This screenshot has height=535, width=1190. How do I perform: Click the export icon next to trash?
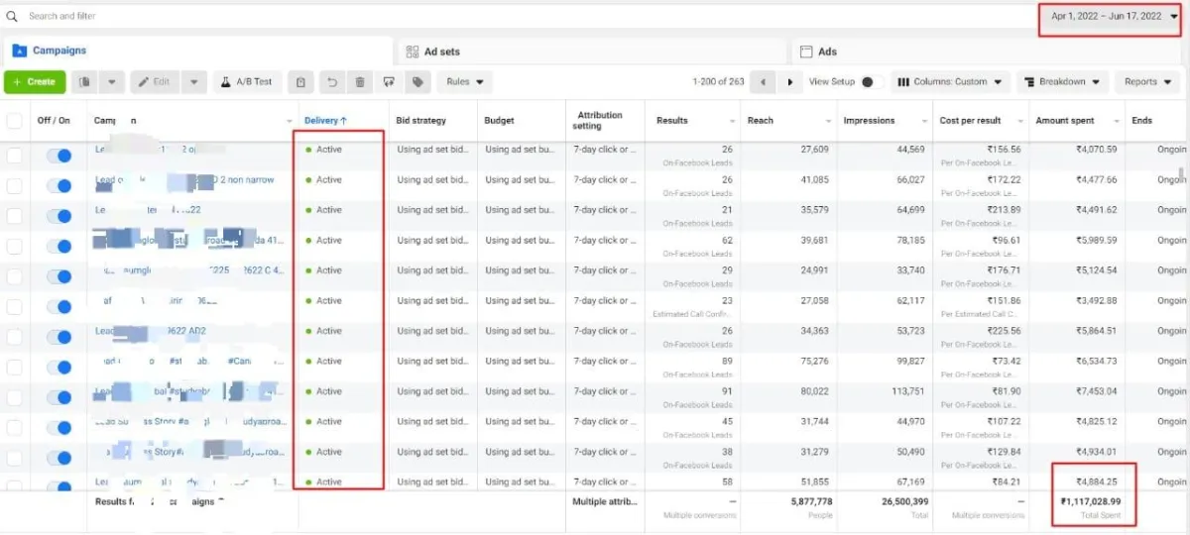pyautogui.click(x=389, y=82)
